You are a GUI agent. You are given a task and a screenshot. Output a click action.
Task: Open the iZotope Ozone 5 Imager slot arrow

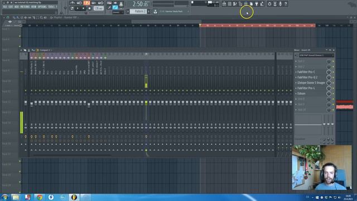click(x=296, y=83)
